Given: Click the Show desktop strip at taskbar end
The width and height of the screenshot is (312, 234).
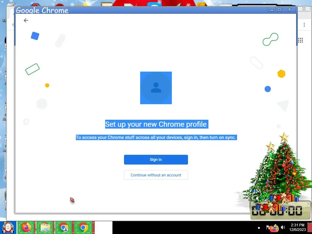Looking at the screenshot, I should [310, 228].
